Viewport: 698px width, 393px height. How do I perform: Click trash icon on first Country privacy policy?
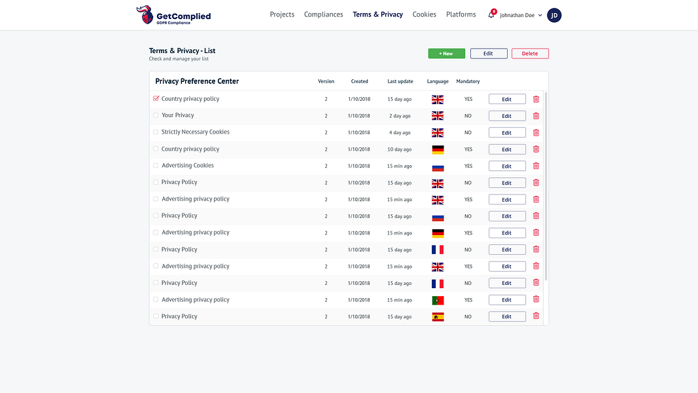(x=536, y=99)
